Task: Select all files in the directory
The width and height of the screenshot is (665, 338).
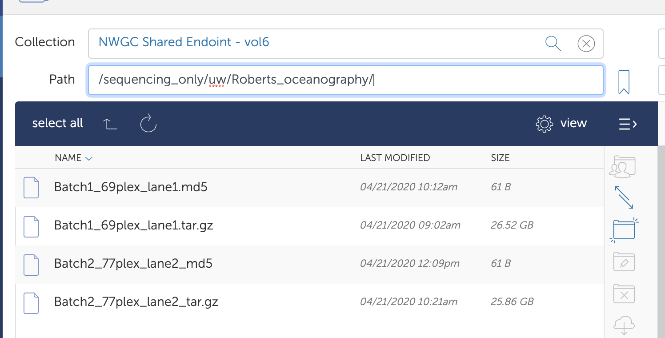Action: (x=57, y=123)
